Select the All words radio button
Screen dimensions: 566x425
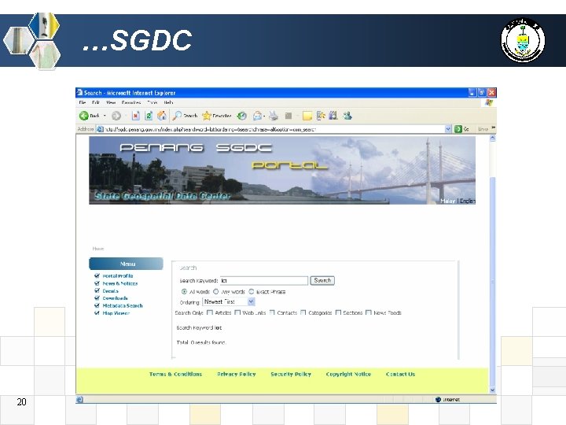(x=184, y=292)
